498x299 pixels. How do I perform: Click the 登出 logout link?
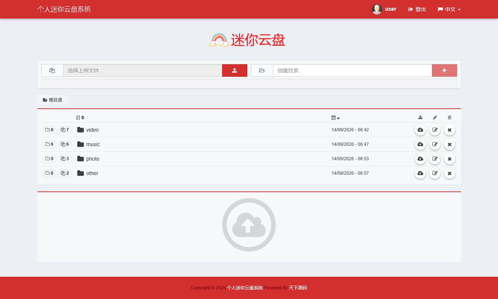point(417,9)
